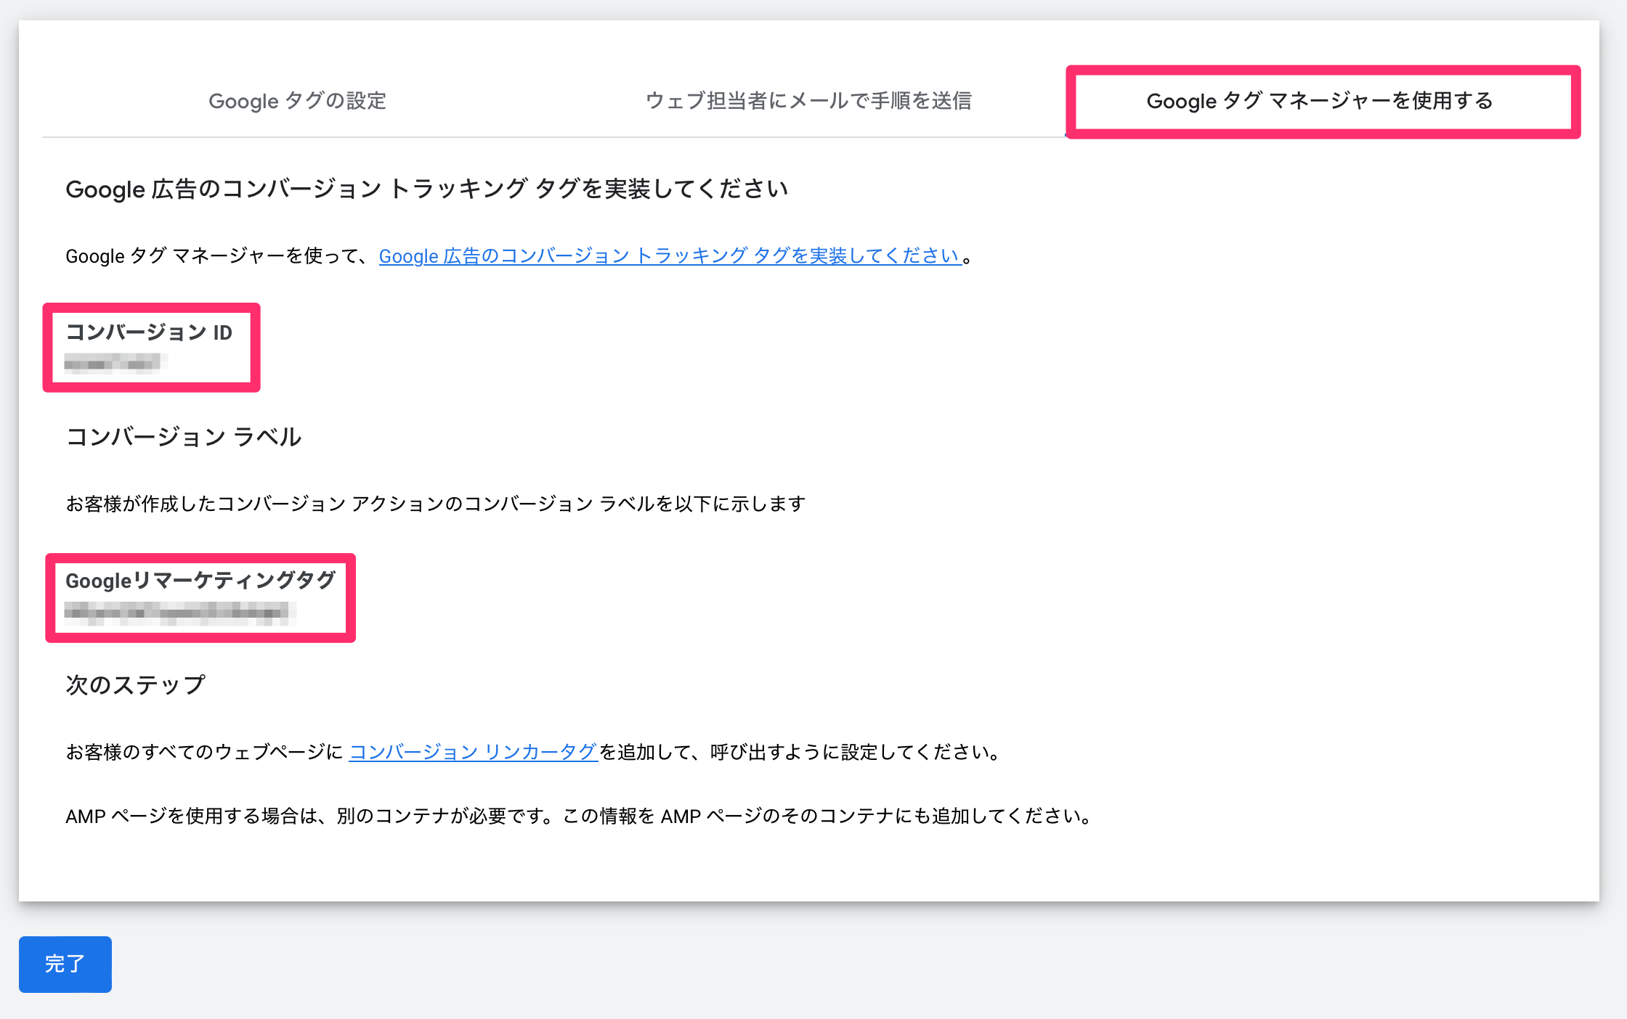Click the コンバージョン ラベル heading
1627x1019 pixels.
[184, 437]
